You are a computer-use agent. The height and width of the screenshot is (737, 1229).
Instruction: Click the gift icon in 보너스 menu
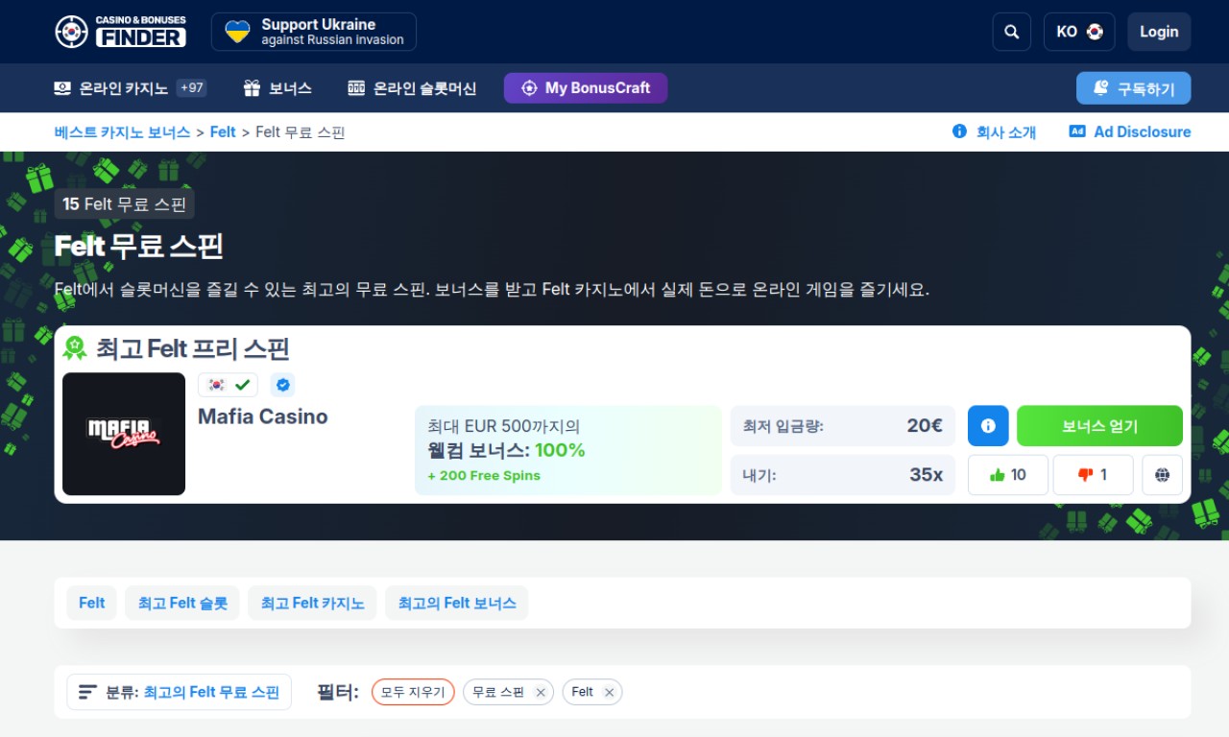tap(253, 88)
